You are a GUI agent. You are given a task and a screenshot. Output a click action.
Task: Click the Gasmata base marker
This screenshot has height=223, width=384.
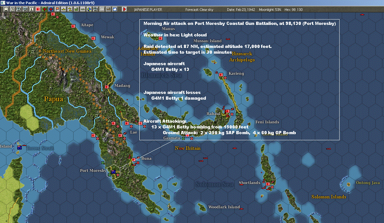pyautogui.click(x=187, y=136)
